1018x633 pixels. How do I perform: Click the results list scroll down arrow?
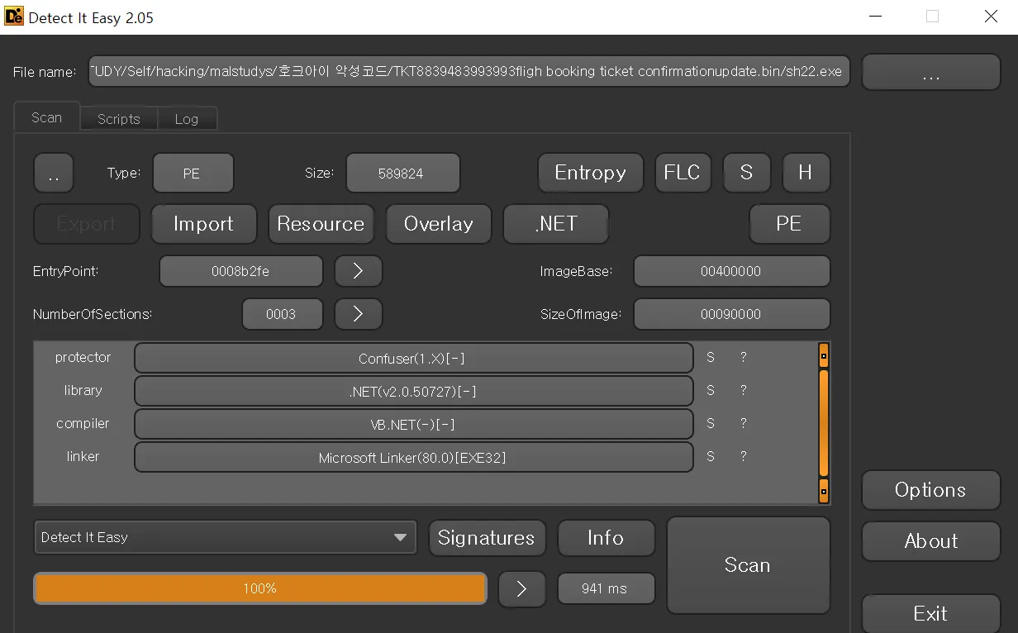click(x=824, y=490)
